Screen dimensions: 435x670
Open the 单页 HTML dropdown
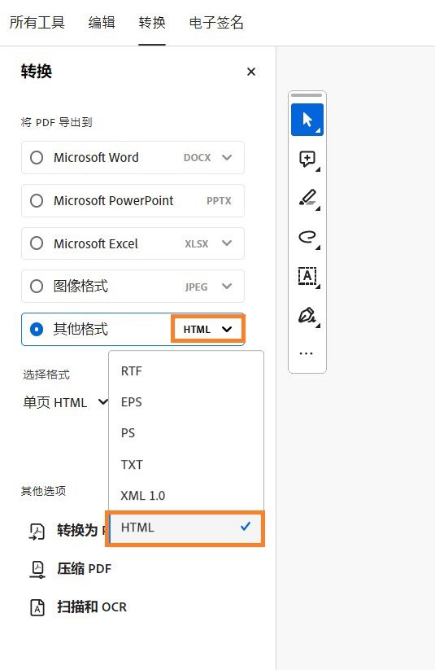tap(65, 402)
